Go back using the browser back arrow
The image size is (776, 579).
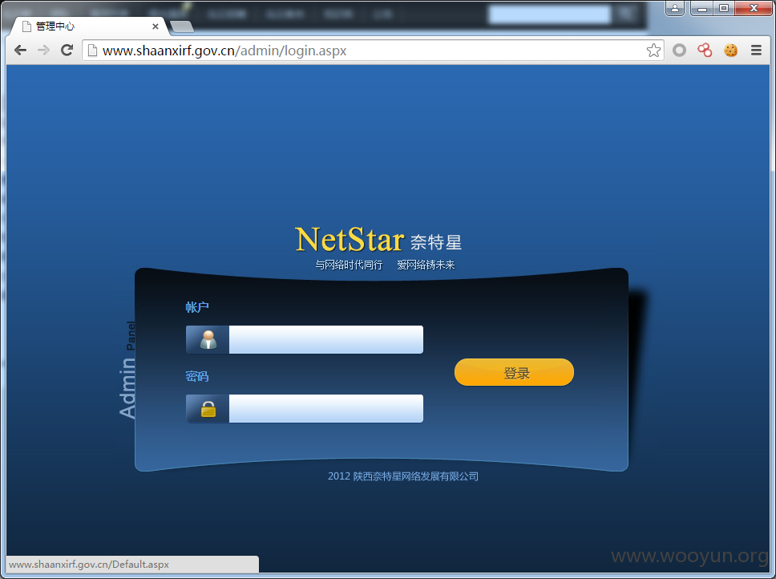(20, 50)
